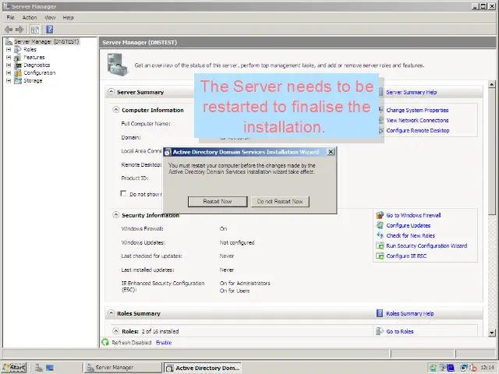499x374 pixels.
Task: Click the server overview computer icon
Action: (118, 65)
